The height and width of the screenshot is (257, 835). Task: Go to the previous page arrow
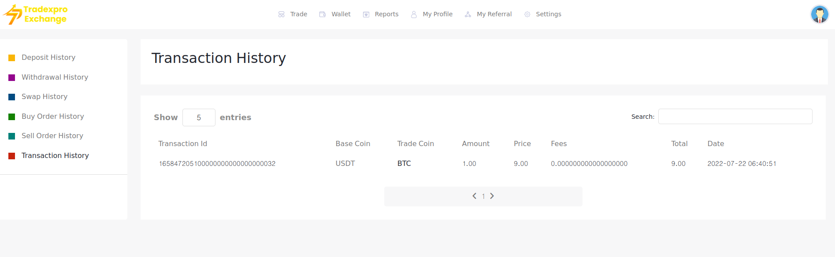(475, 196)
